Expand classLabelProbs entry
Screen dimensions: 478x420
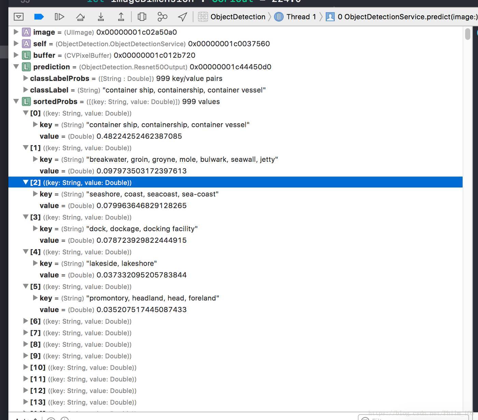25,78
